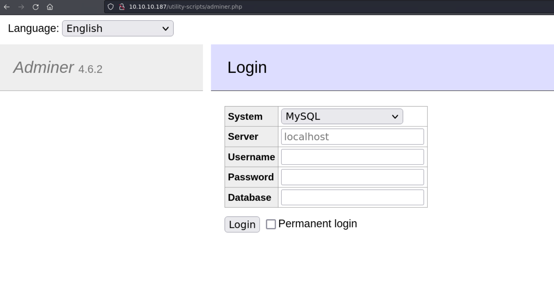This screenshot has width=554, height=289.
Task: Click the browser forward arrow
Action: [21, 7]
